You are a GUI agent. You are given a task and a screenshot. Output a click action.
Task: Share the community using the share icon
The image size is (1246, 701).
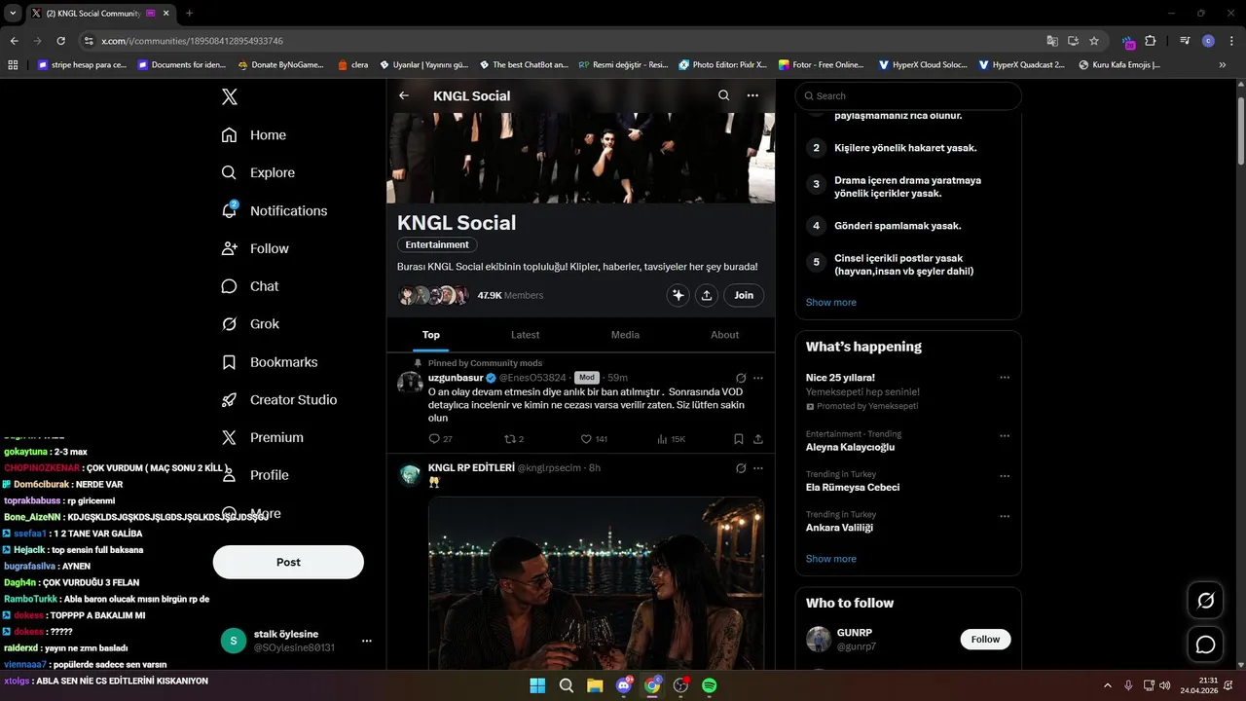pyautogui.click(x=707, y=295)
